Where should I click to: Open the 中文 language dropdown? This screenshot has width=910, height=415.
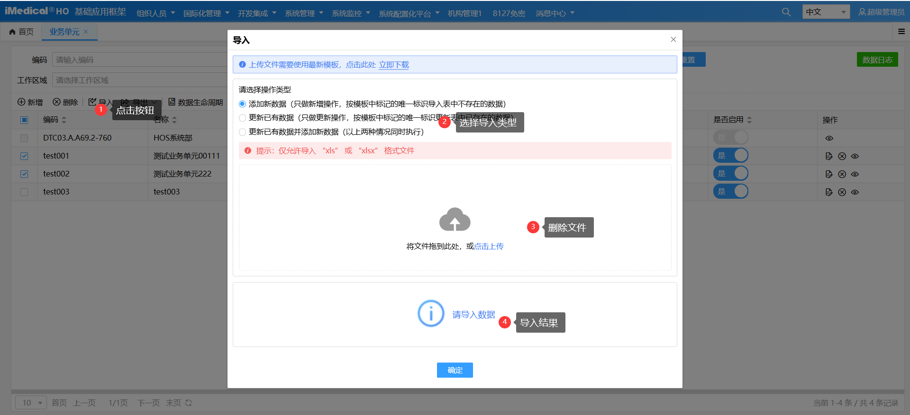(826, 12)
